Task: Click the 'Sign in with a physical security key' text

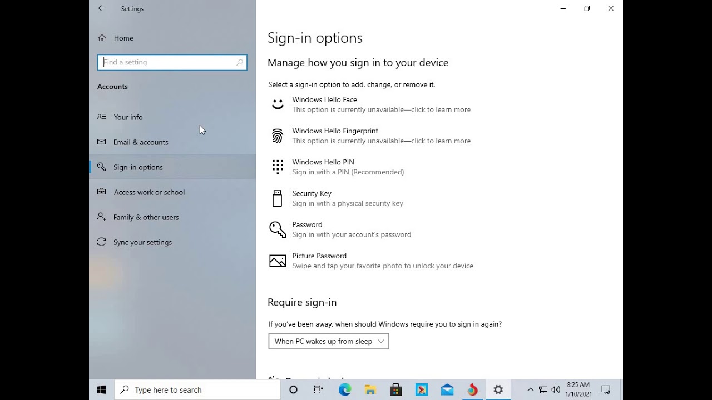Action: [348, 203]
